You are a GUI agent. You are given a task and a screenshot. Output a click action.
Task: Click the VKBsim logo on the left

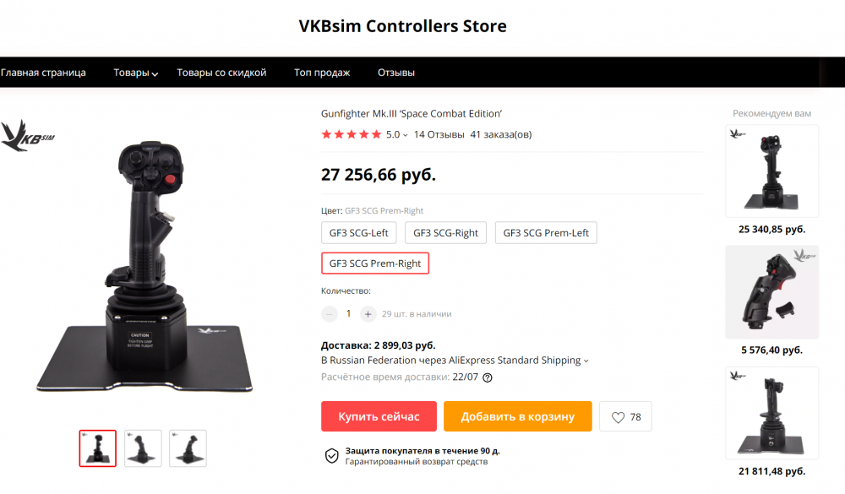coord(27,138)
